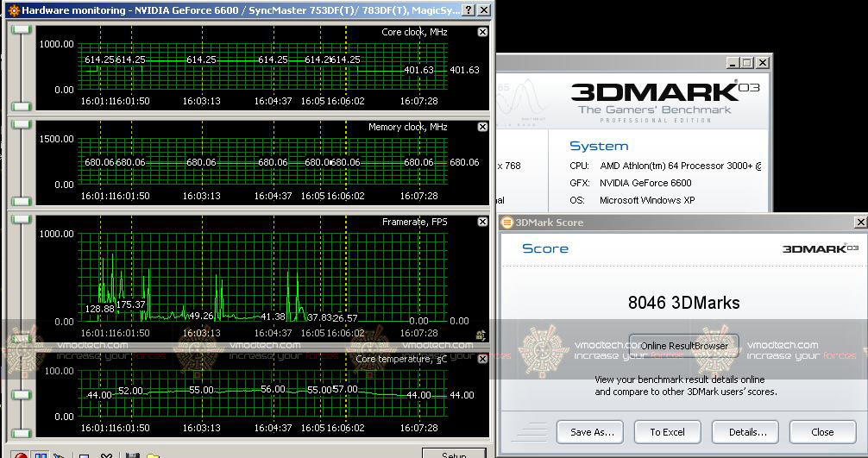
Task: Click the Core clock, MHz label
Action: click(414, 32)
